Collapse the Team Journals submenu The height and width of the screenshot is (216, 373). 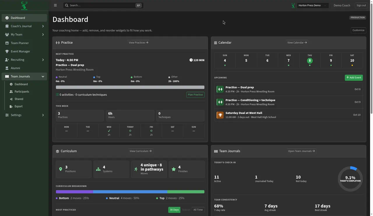click(43, 77)
